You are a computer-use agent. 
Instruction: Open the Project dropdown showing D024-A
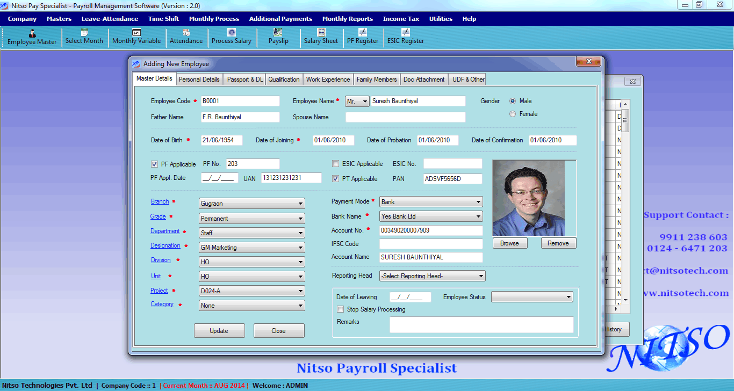[251, 291]
